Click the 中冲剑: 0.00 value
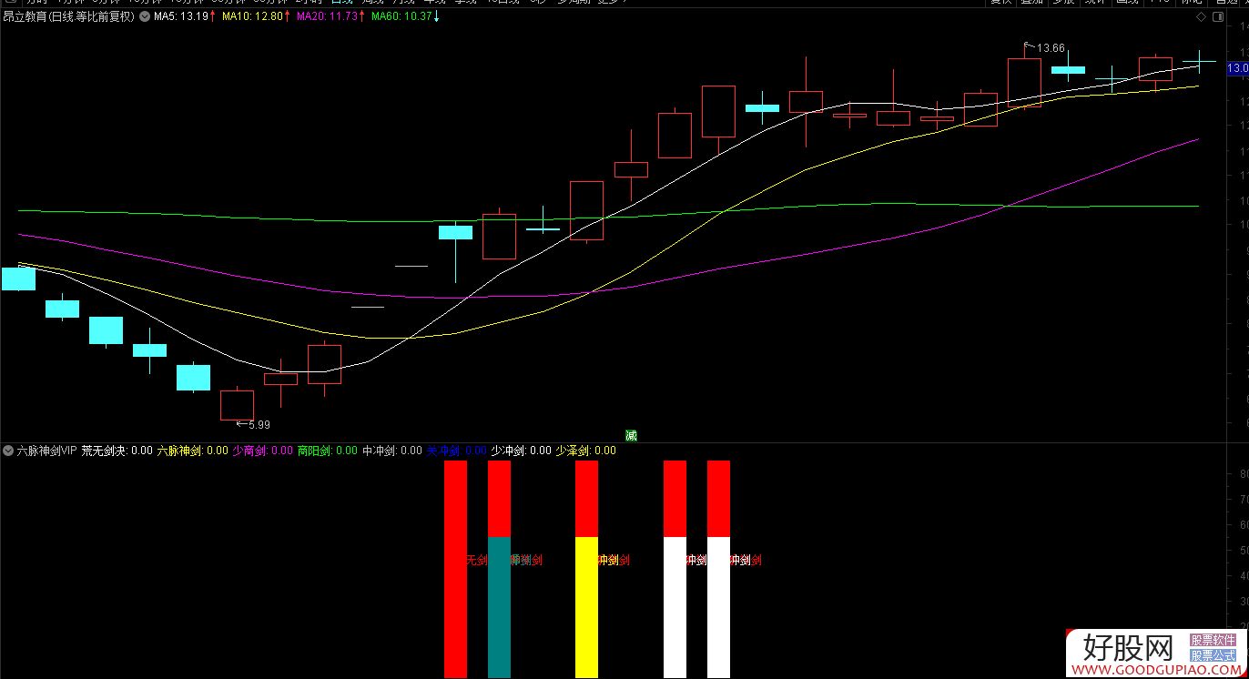The height and width of the screenshot is (679, 1249). tap(392, 451)
